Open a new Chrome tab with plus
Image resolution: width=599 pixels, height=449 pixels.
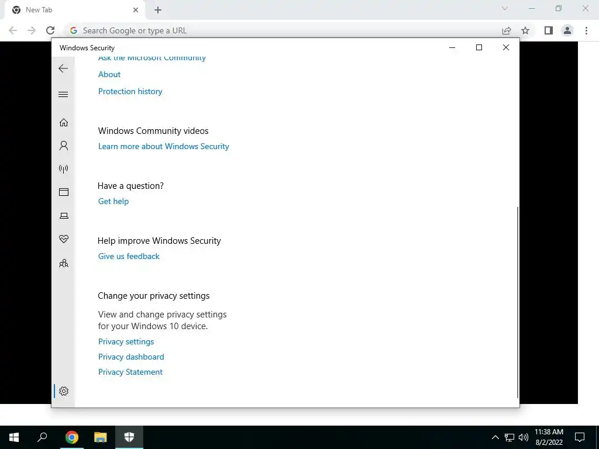(x=158, y=11)
